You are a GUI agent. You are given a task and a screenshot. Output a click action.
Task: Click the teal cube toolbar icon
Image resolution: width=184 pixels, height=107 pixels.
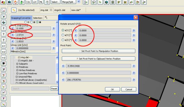click(106, 2)
